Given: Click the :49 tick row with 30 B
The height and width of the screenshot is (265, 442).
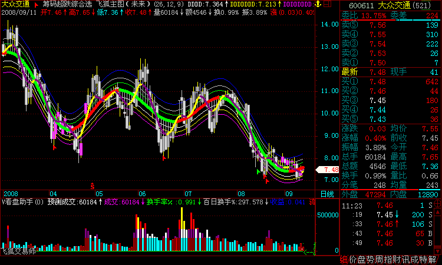Looking at the screenshot, I should (387, 243).
